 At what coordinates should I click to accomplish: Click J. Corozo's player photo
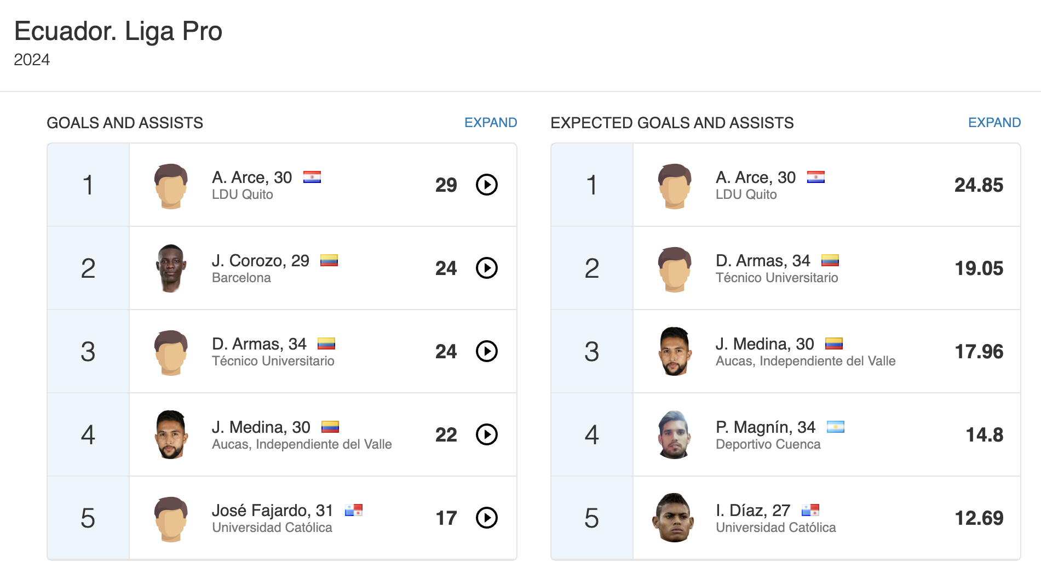(171, 268)
